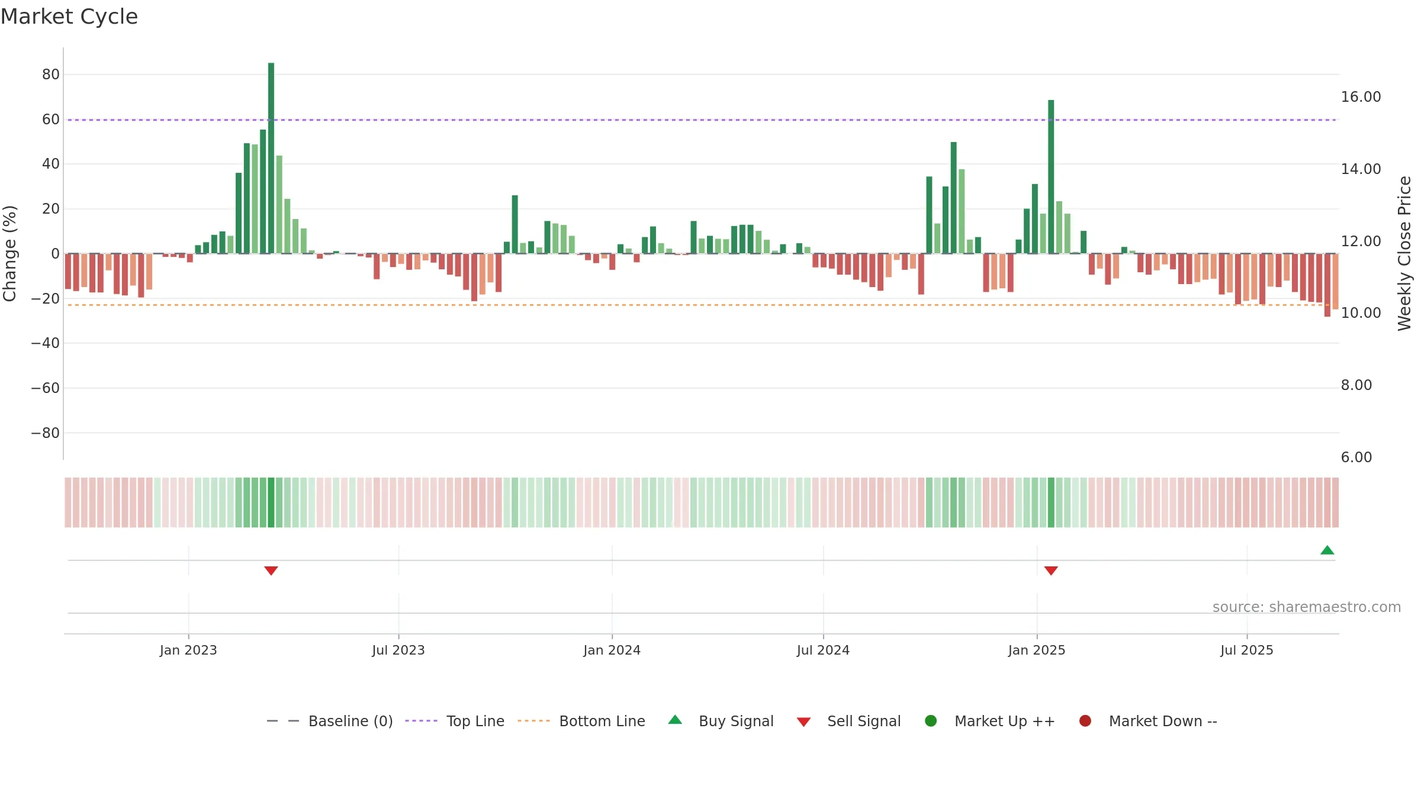The height and width of the screenshot is (799, 1421).
Task: Click the 10.00 price axis label
Action: pyautogui.click(x=1361, y=313)
